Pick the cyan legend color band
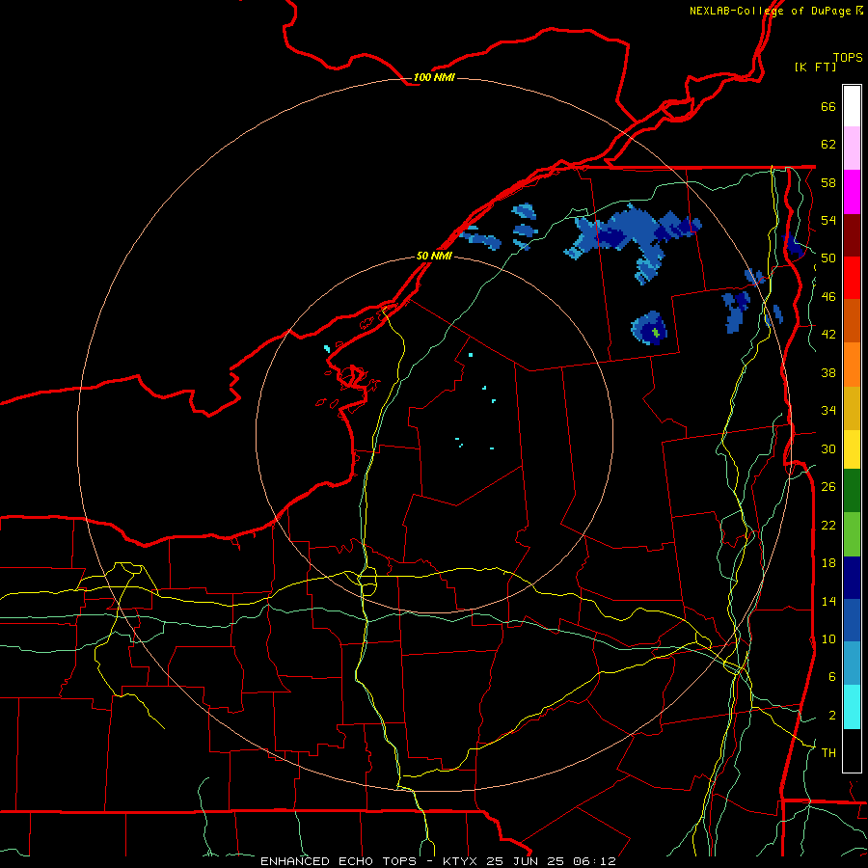 tap(852, 707)
